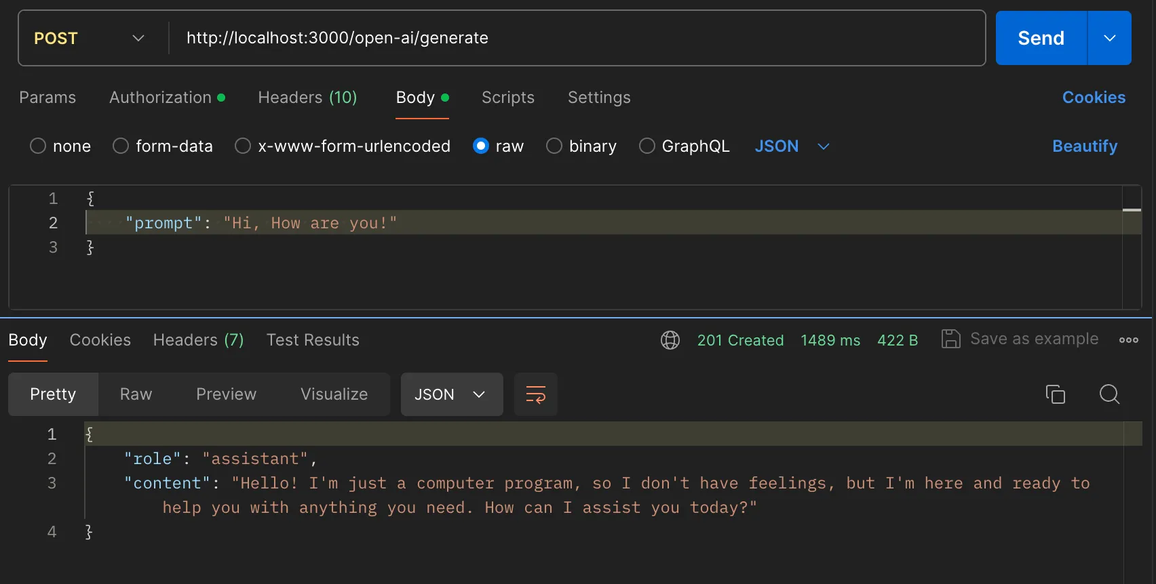This screenshot has width=1156, height=584.
Task: Click the Beautify link
Action: [x=1085, y=146]
